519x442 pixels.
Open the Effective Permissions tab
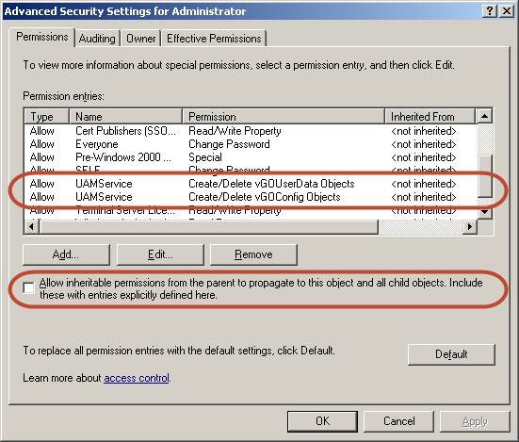coord(214,39)
